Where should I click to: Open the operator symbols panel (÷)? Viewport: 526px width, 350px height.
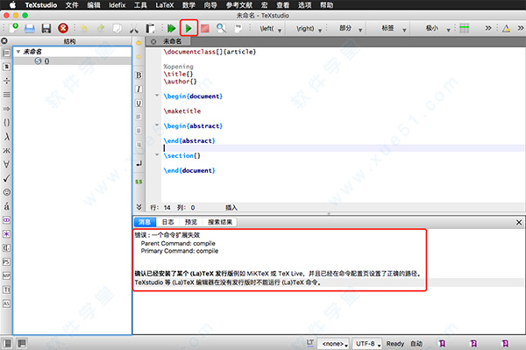[7, 81]
